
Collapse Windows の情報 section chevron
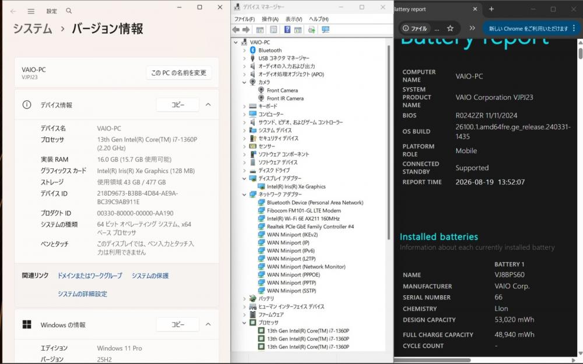[x=208, y=324]
